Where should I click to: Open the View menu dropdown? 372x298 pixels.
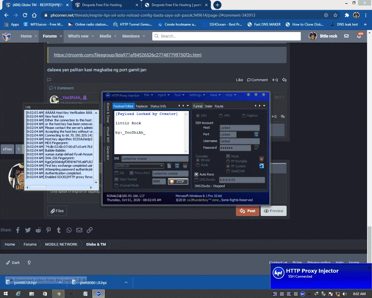215,95
